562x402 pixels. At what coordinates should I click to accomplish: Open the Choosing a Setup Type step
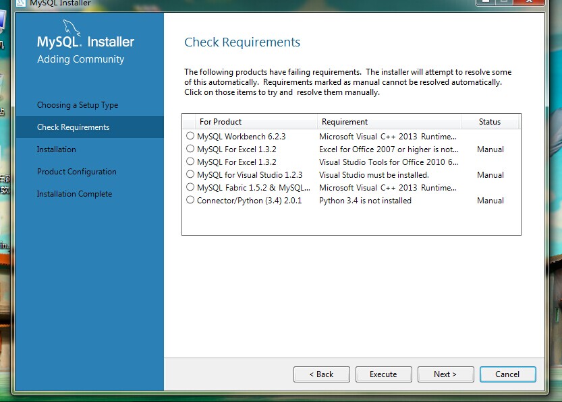[78, 105]
